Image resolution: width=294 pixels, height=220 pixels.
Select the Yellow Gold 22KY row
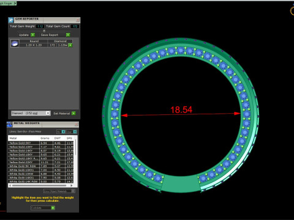point(41,163)
